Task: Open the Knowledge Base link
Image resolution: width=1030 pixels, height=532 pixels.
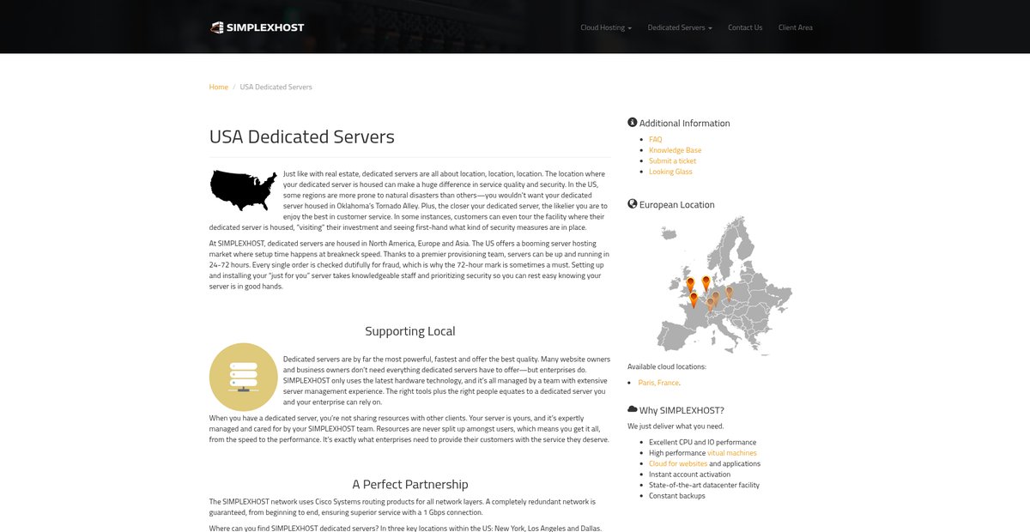Action: pyautogui.click(x=676, y=150)
